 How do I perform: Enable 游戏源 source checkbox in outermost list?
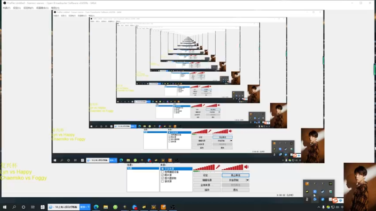pos(163,181)
